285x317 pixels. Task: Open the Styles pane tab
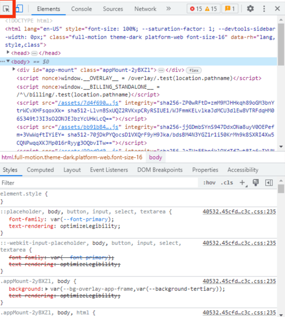(x=10, y=170)
